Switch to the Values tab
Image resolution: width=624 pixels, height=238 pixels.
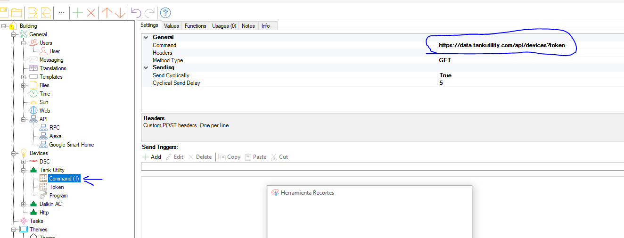tap(172, 26)
